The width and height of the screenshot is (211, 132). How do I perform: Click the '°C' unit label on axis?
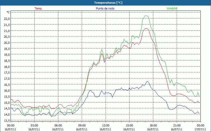pos(8,12)
